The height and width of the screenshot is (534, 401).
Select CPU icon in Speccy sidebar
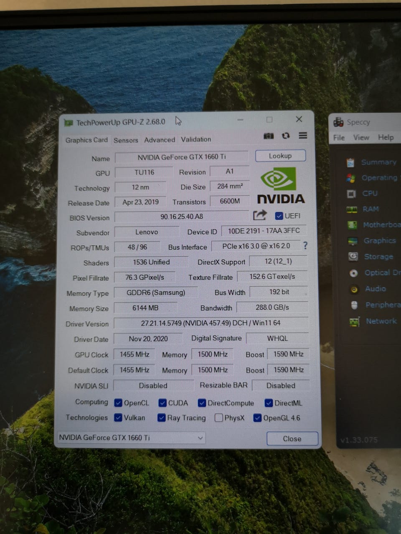coord(351,194)
